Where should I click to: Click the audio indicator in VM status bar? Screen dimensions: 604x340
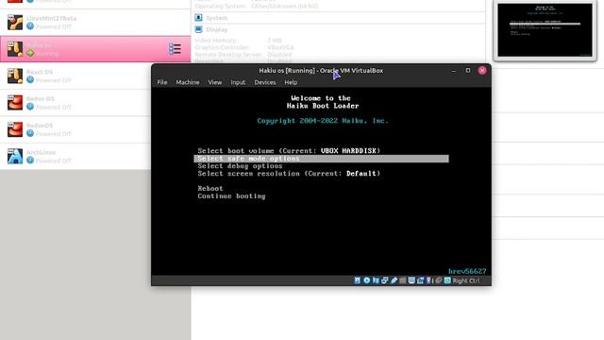(376, 280)
